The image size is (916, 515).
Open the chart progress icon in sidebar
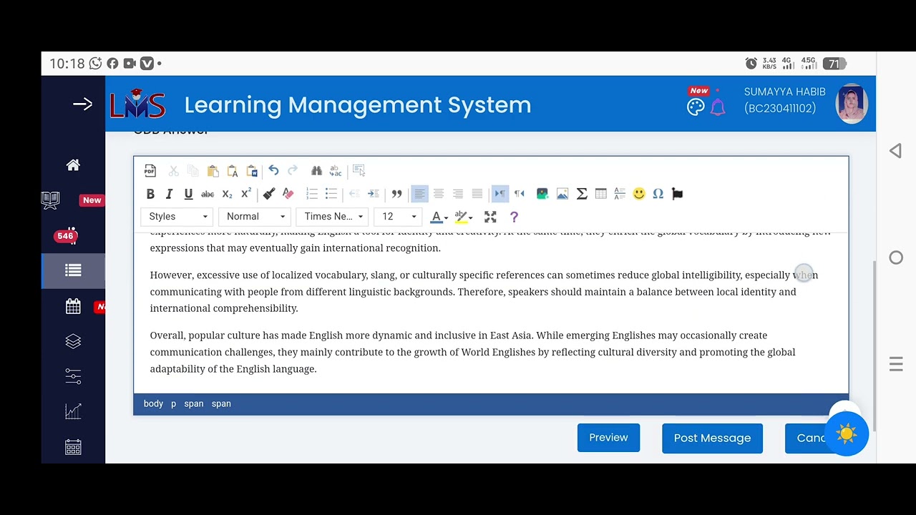click(73, 411)
